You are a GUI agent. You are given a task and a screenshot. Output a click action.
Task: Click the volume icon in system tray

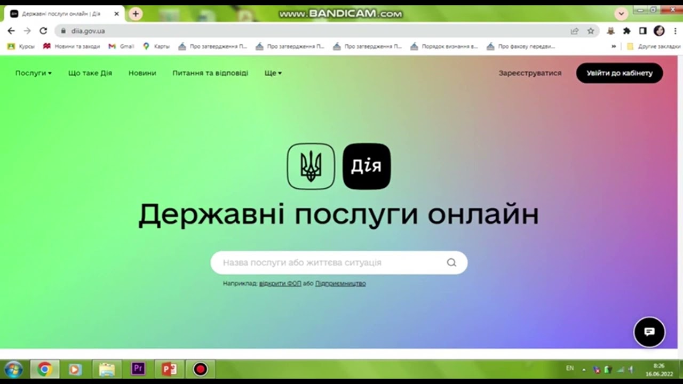631,369
